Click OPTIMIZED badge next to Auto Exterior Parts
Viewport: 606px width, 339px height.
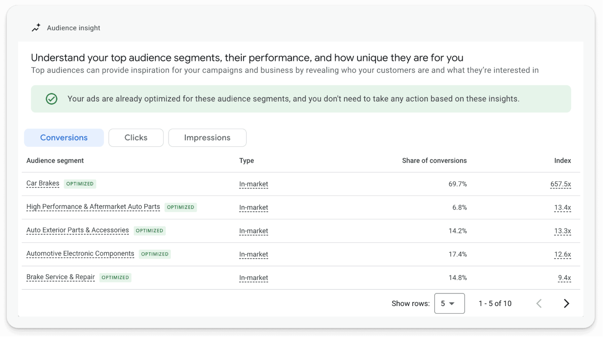click(150, 231)
